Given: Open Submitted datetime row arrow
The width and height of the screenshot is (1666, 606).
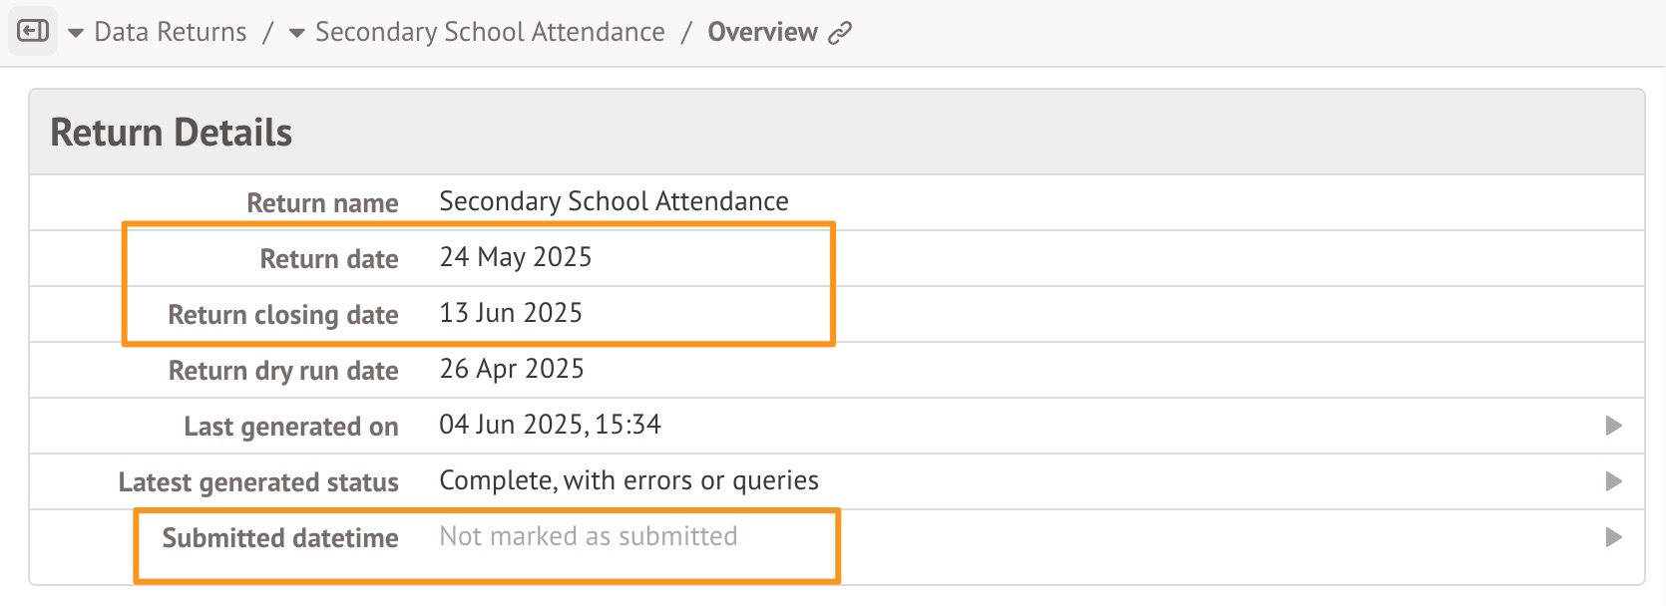Looking at the screenshot, I should coord(1612,537).
